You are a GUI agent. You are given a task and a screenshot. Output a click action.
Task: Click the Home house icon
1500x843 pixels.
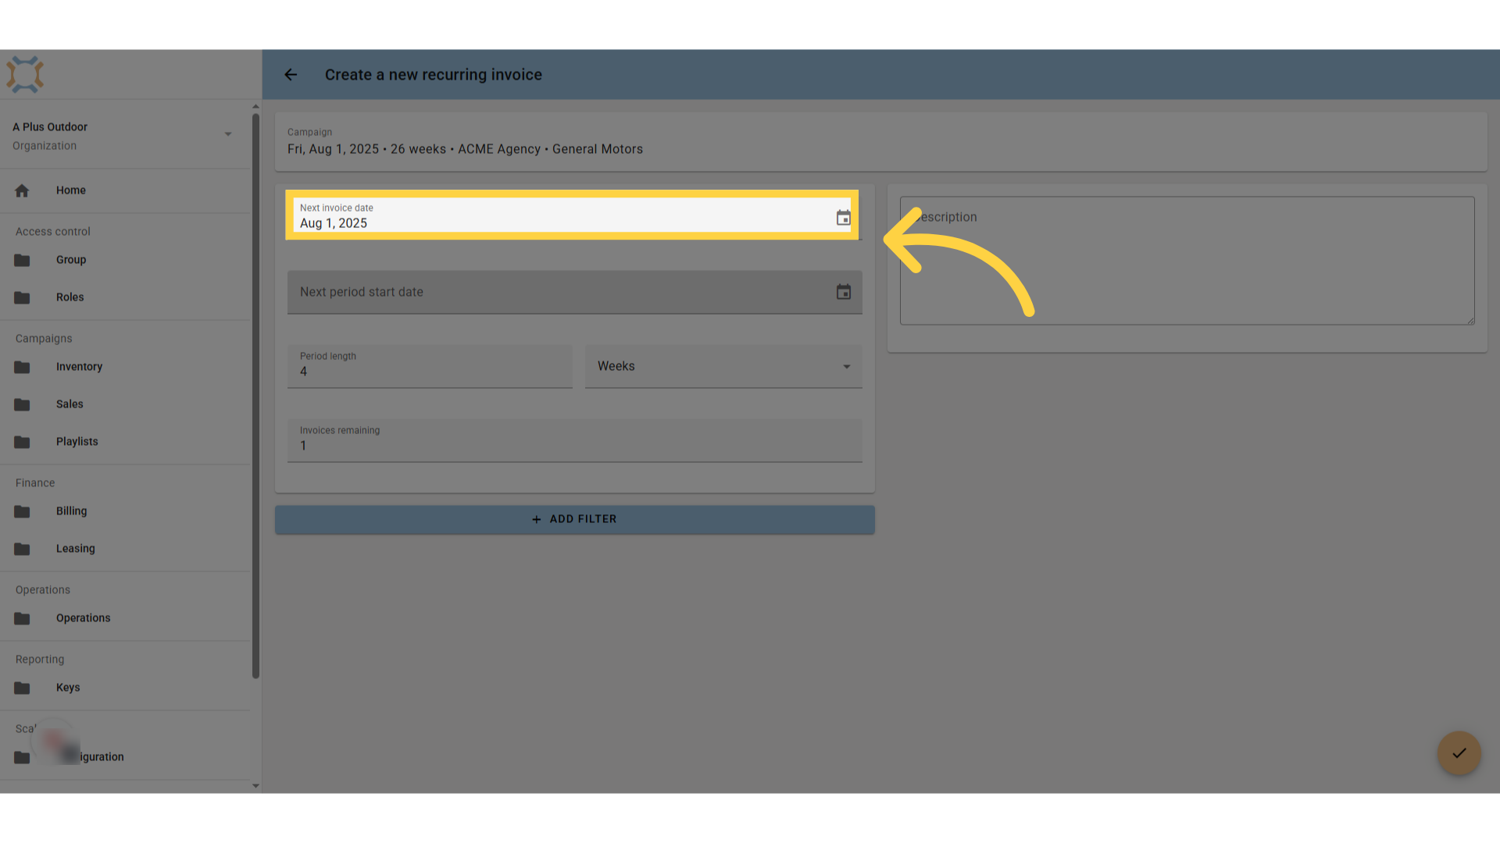coord(22,190)
